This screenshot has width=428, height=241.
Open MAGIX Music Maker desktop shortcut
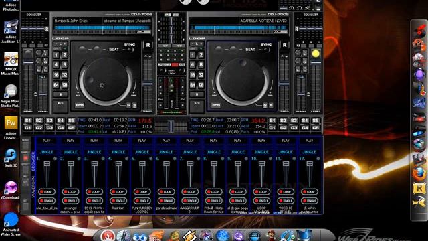tap(11, 64)
